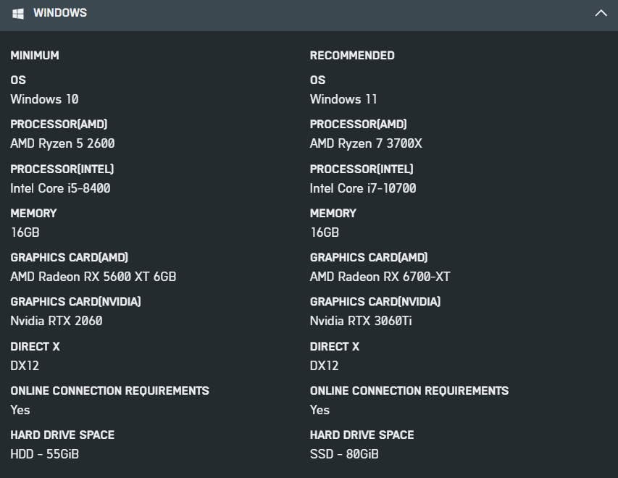Click the Intel Core i5-8400 entry
This screenshot has width=618, height=478.
(60, 188)
